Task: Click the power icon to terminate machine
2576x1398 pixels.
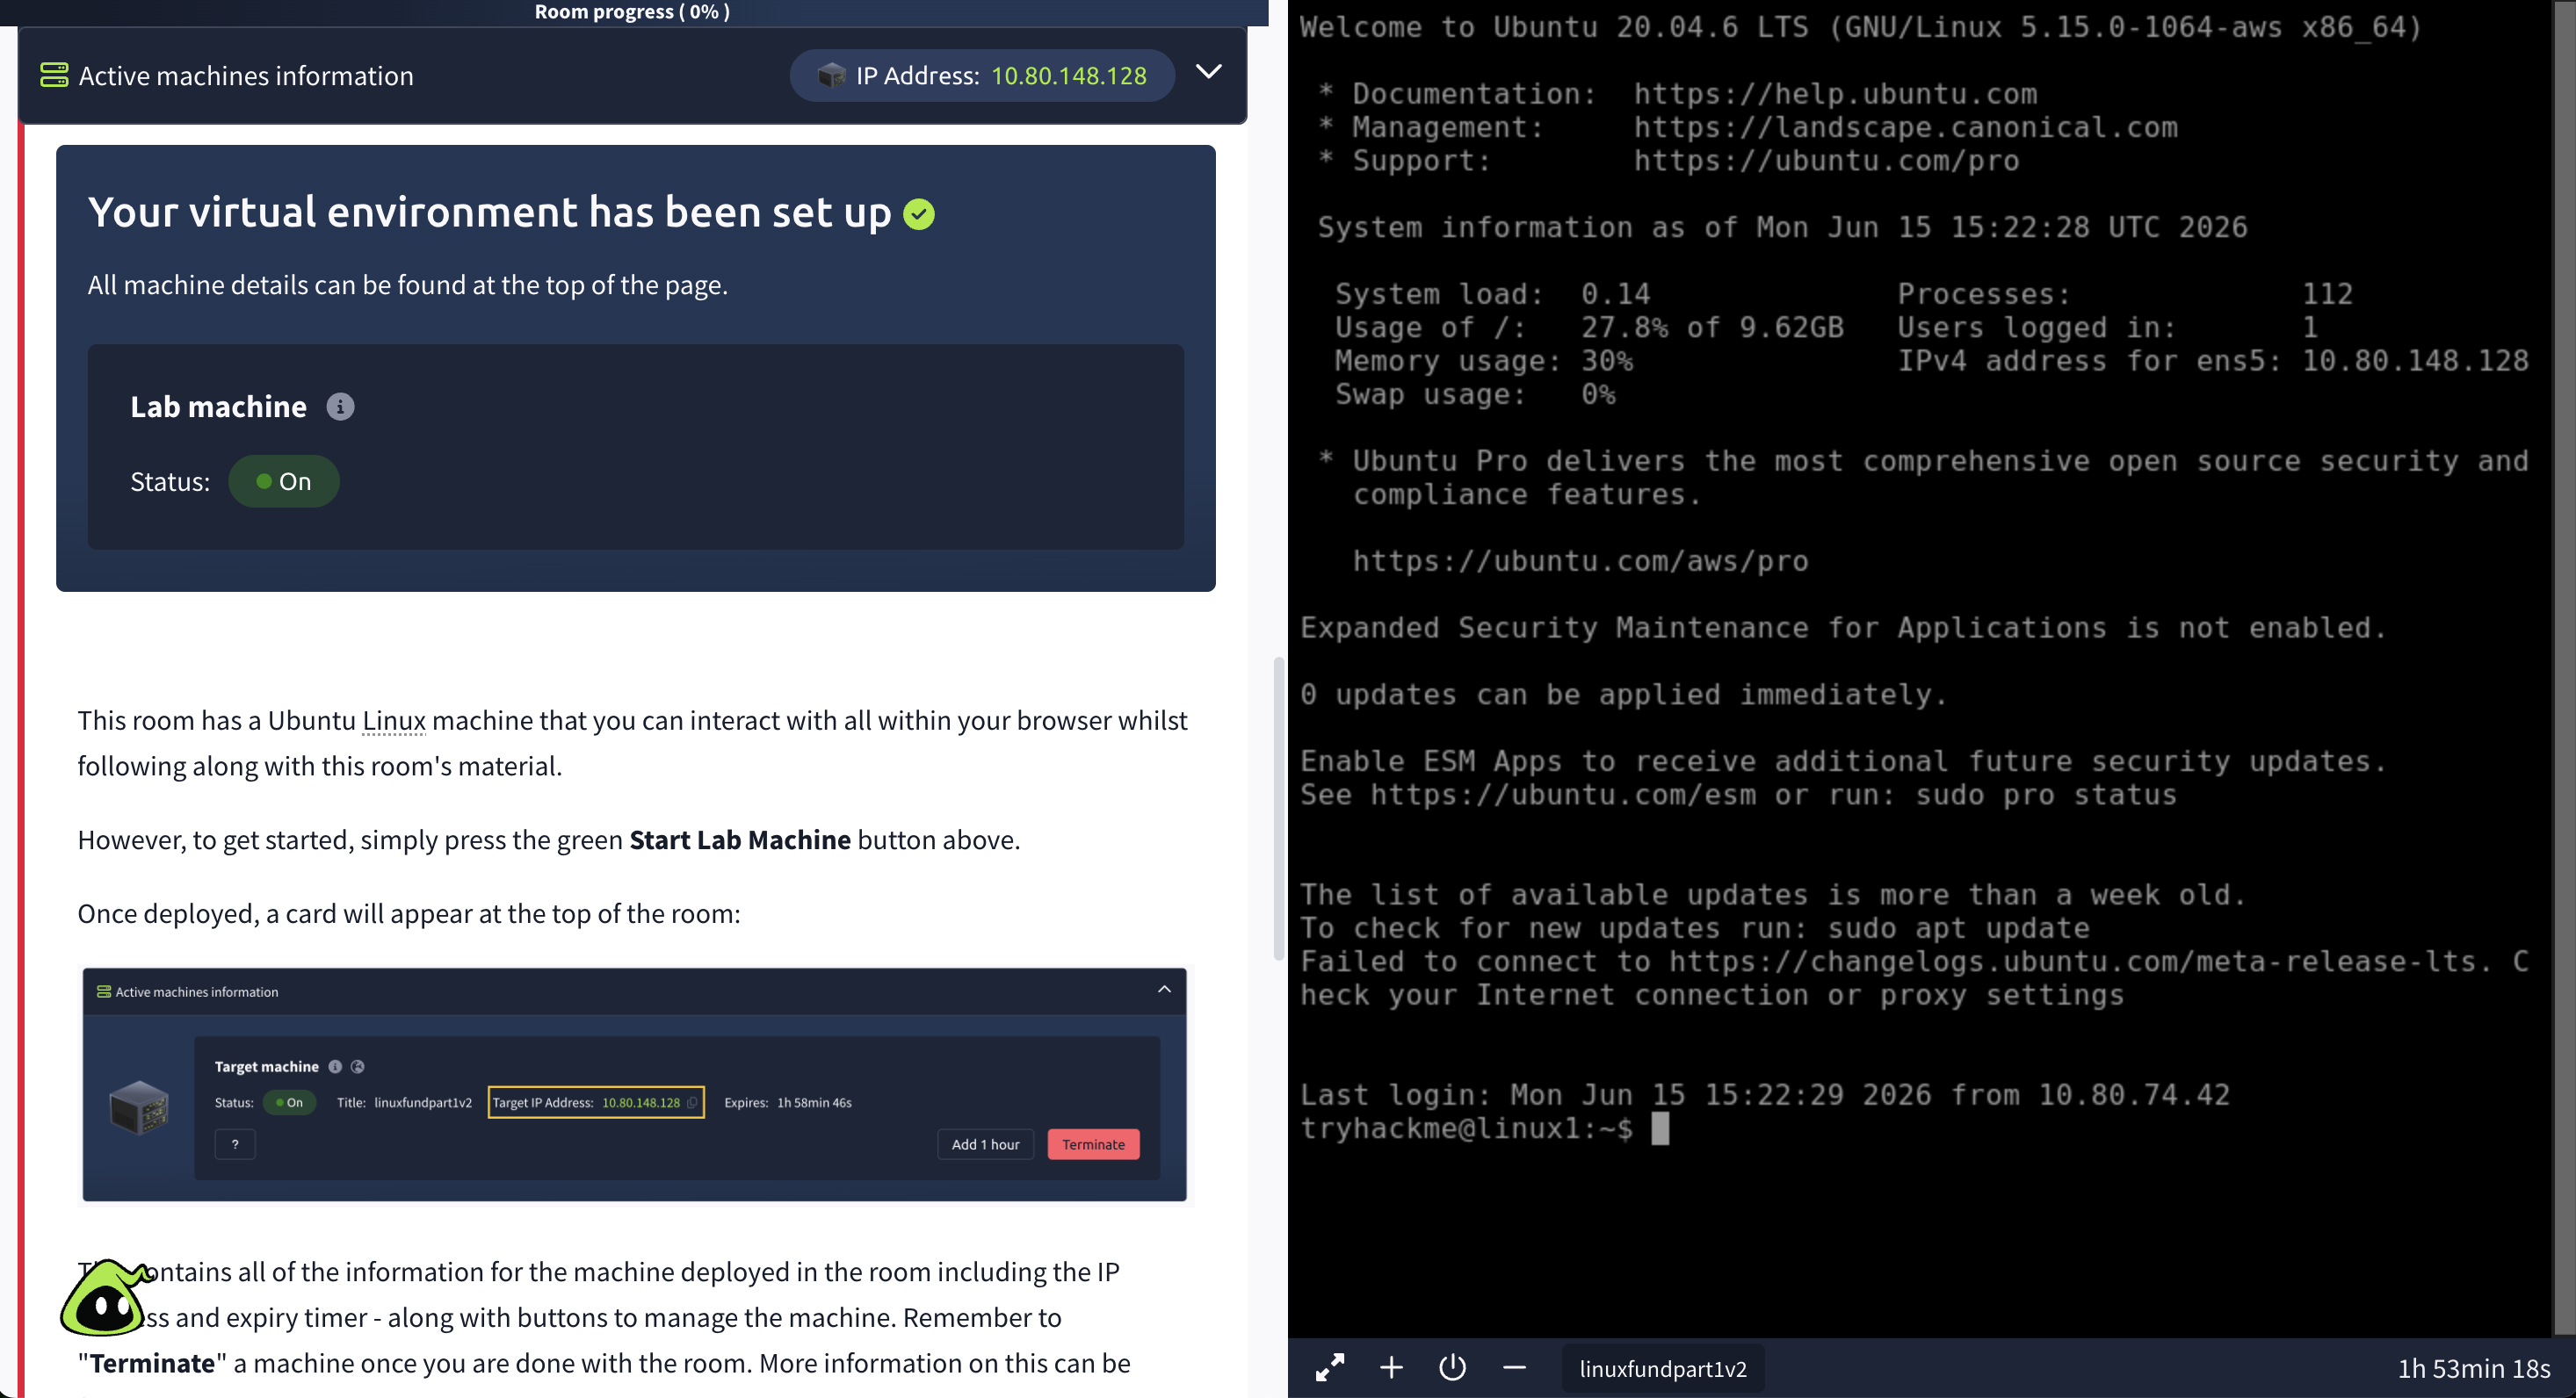Action: [1452, 1368]
